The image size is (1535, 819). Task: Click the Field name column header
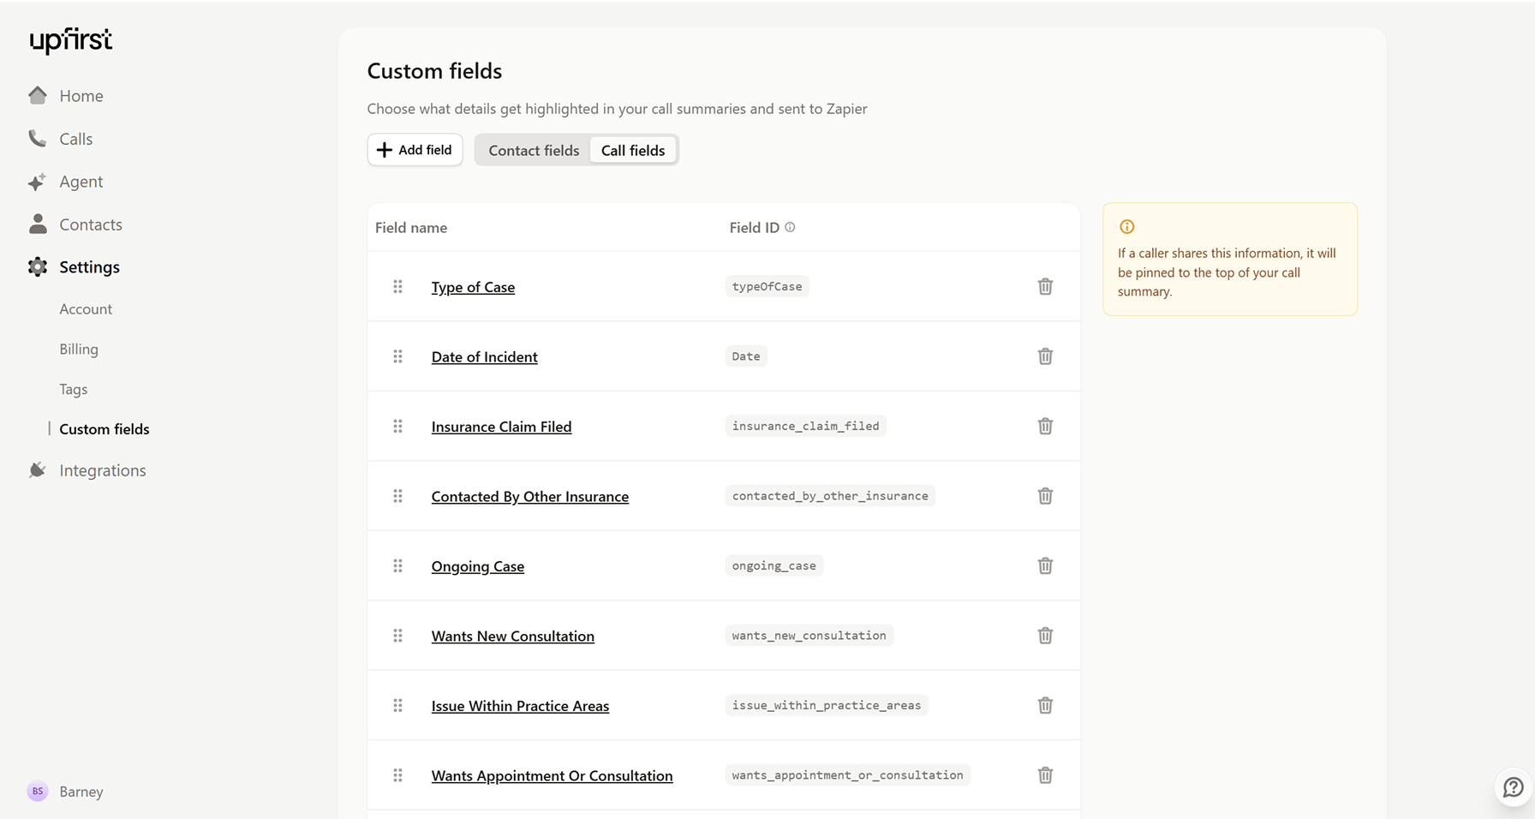pos(411,228)
